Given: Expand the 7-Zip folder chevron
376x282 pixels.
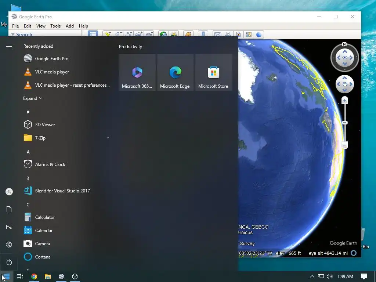Looking at the screenshot, I should [x=108, y=138].
